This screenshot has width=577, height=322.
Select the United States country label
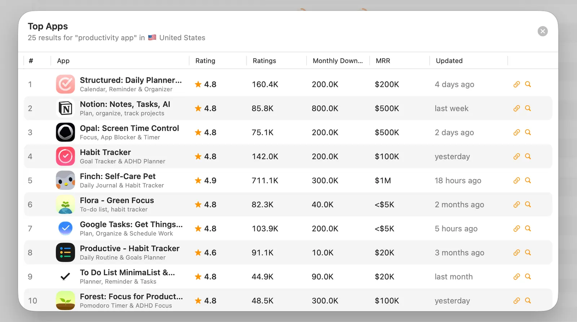point(182,38)
